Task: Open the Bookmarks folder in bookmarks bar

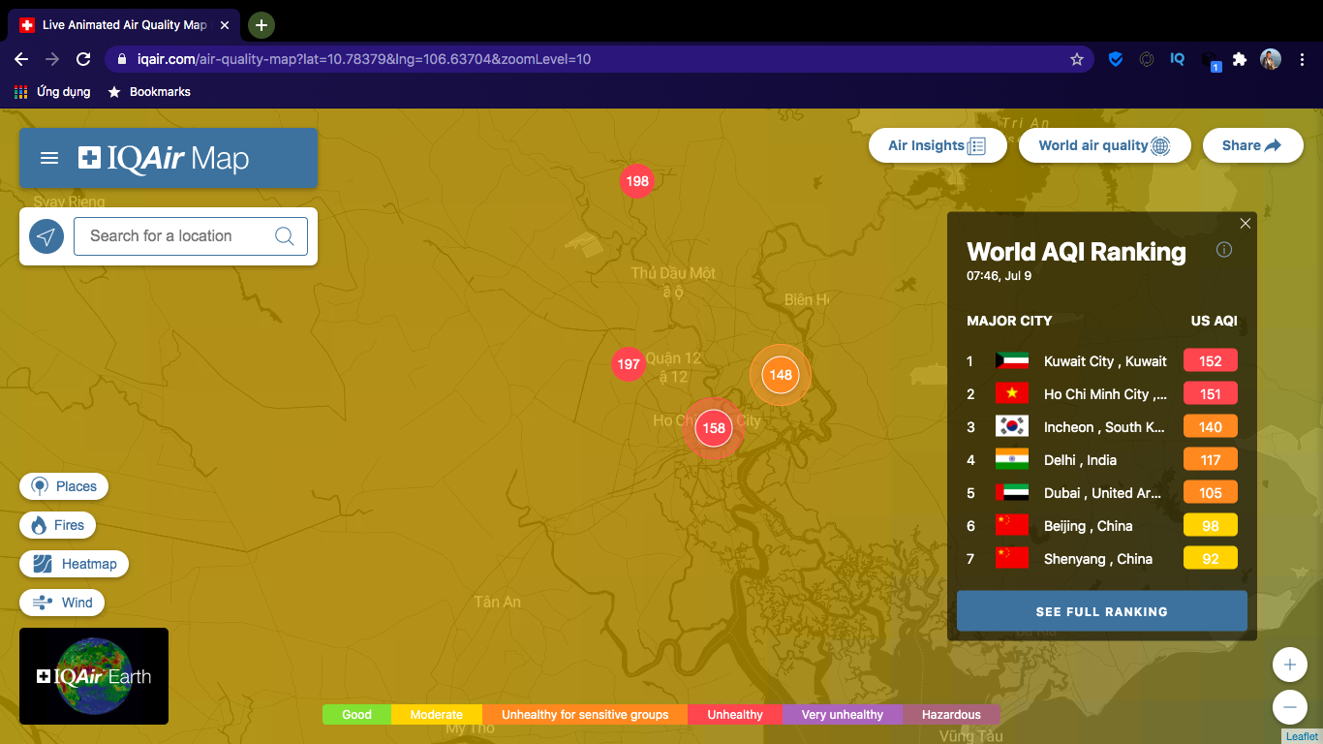Action: tap(149, 92)
